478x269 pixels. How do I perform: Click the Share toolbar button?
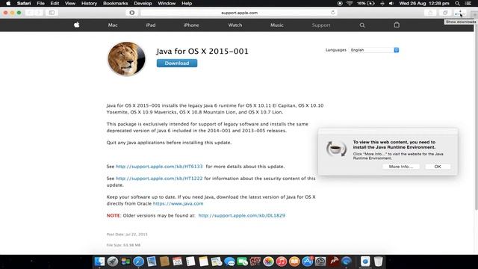click(430, 13)
